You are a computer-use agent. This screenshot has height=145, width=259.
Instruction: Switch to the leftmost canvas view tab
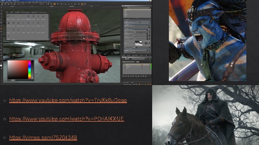[12, 6]
